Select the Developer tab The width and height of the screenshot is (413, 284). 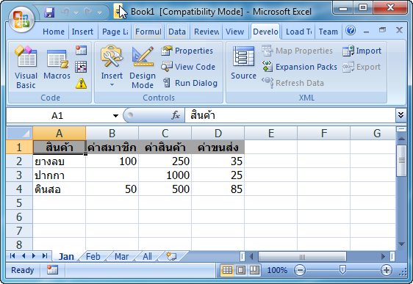click(265, 32)
